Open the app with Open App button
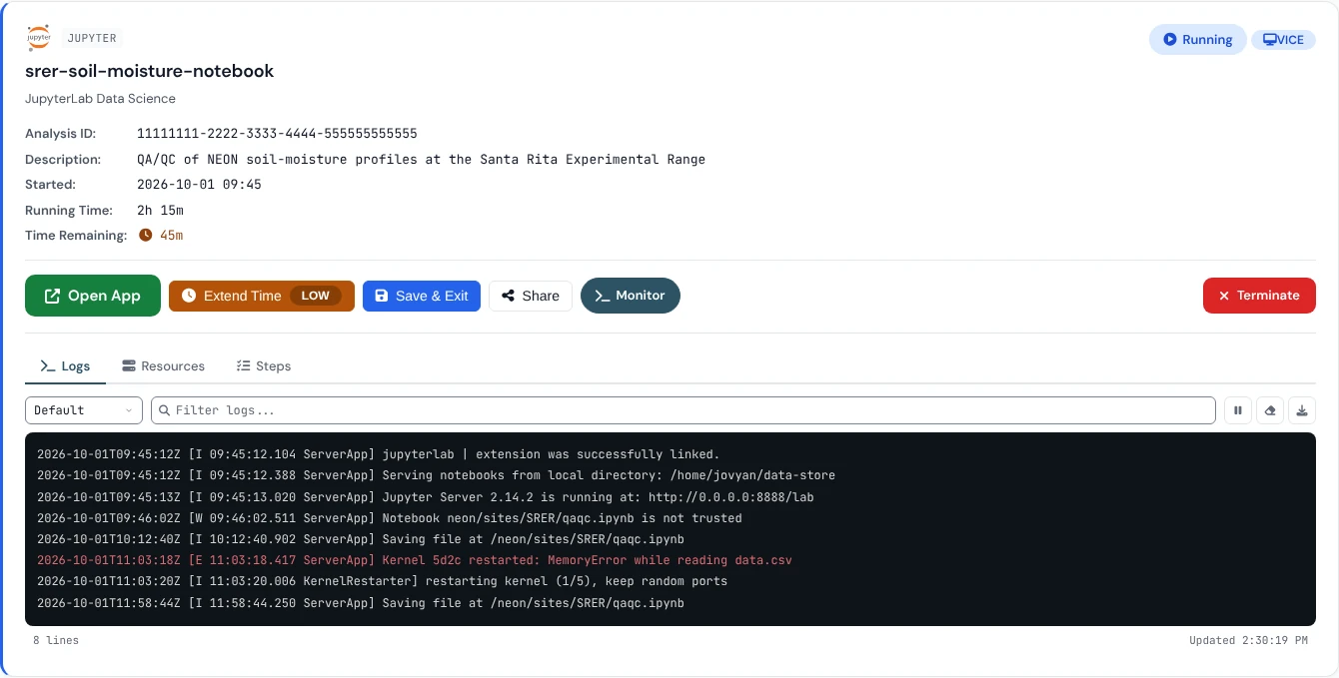Image resolution: width=1339 pixels, height=678 pixels. point(93,296)
